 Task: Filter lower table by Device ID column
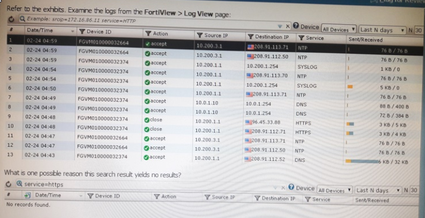pos(90,196)
